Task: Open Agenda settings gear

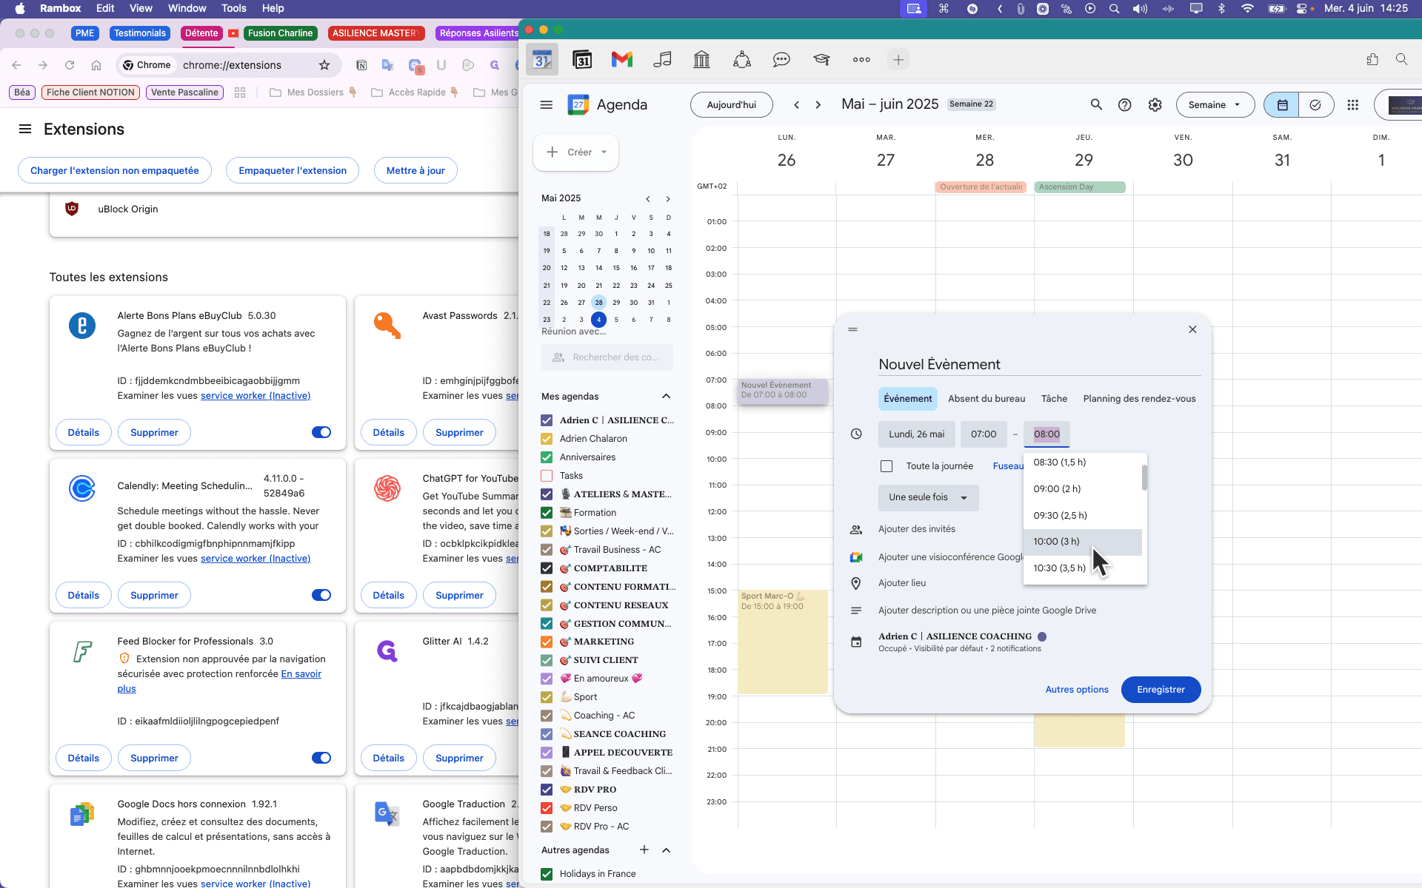Action: 1155,105
